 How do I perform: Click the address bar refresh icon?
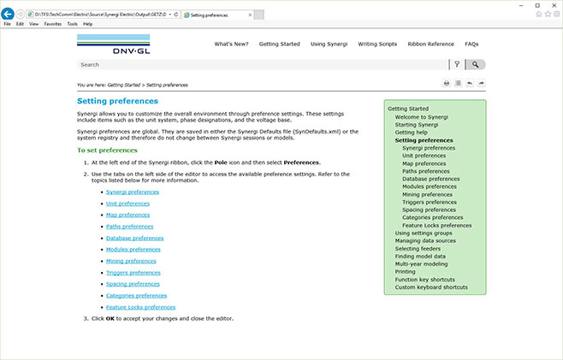click(176, 15)
